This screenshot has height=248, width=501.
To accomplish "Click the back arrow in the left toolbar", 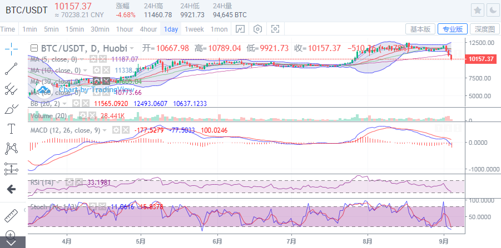I will tap(11, 189).
